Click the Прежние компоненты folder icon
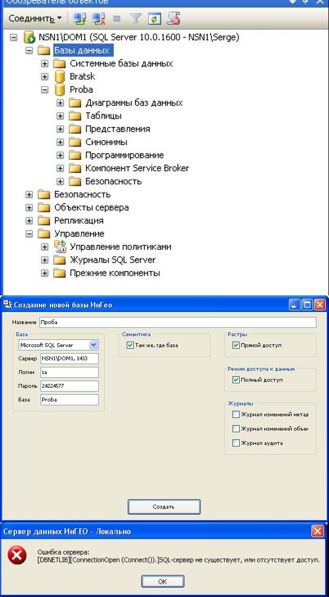 (60, 274)
